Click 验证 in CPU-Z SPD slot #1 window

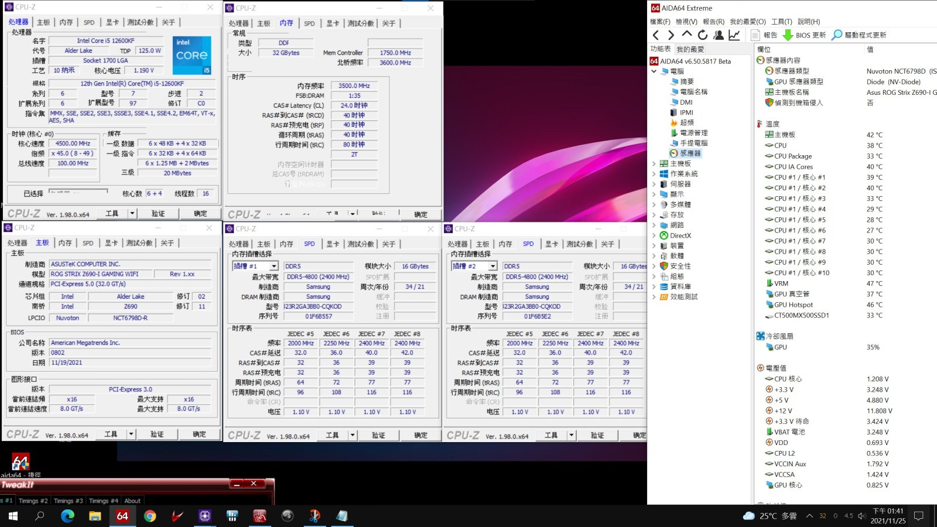coord(378,435)
